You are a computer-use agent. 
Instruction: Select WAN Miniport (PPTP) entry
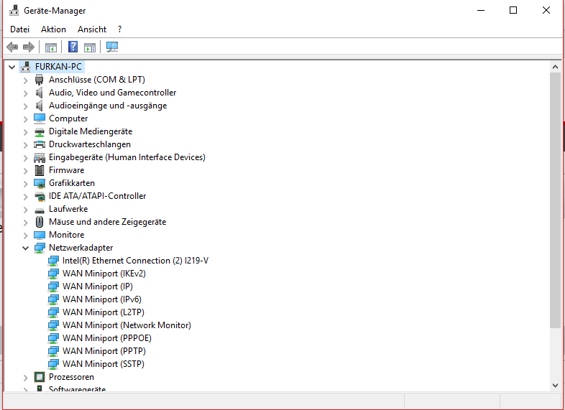pos(104,351)
